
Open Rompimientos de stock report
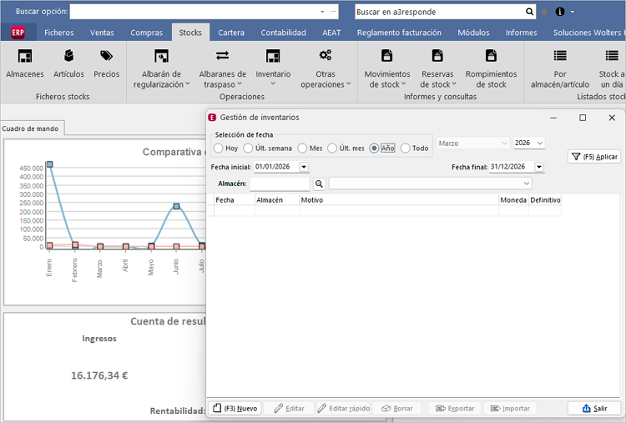coord(491,68)
